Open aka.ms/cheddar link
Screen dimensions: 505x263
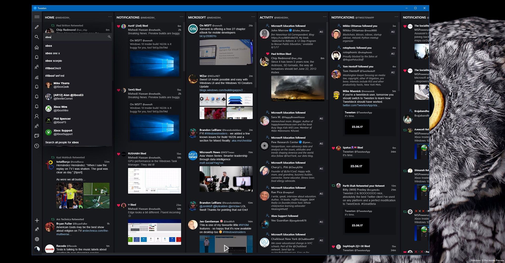tap(242, 141)
